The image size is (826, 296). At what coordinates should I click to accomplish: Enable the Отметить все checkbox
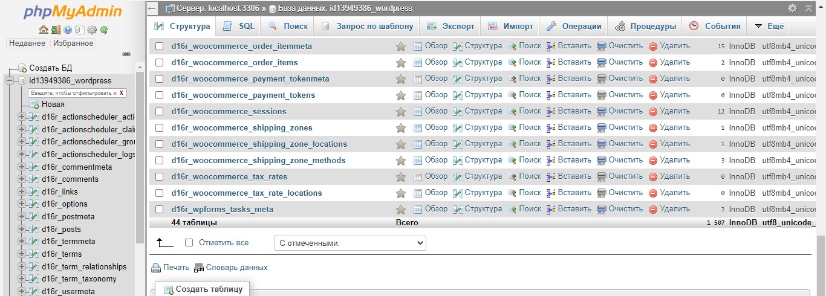[x=189, y=243]
